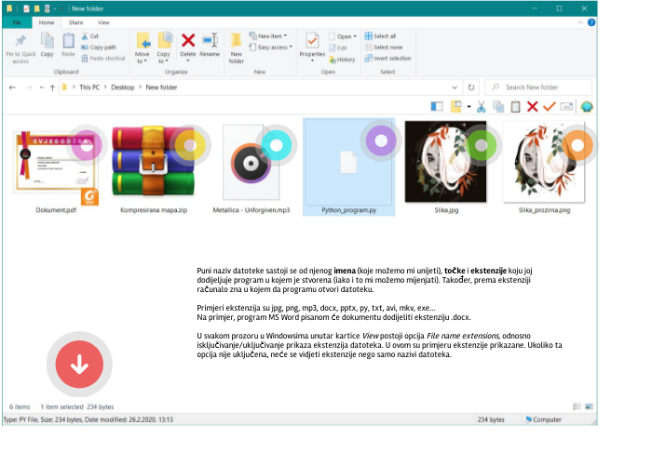Click the red download arrow circle
Screen dimensions: 652x465
click(79, 365)
